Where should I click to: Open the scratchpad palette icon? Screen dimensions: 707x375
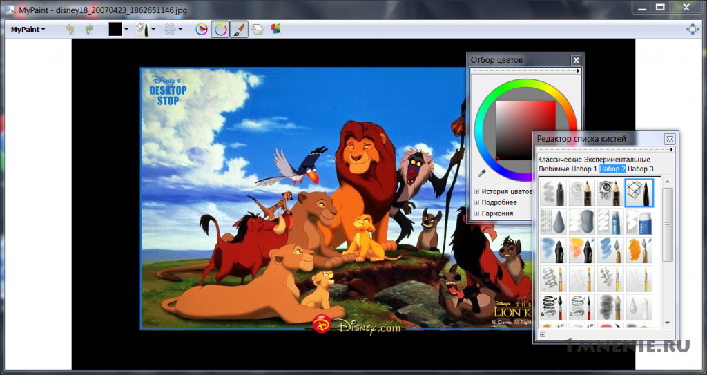tap(275, 29)
